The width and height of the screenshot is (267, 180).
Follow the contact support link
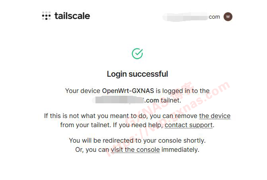tap(189, 125)
